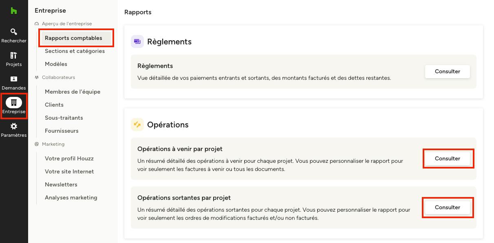Go to Membres de l'équipe
494x243 pixels.
(x=73, y=92)
